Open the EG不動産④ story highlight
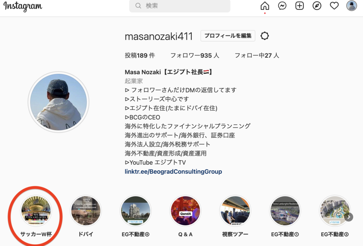Viewport: 363px width, 246px height. [x=135, y=211]
